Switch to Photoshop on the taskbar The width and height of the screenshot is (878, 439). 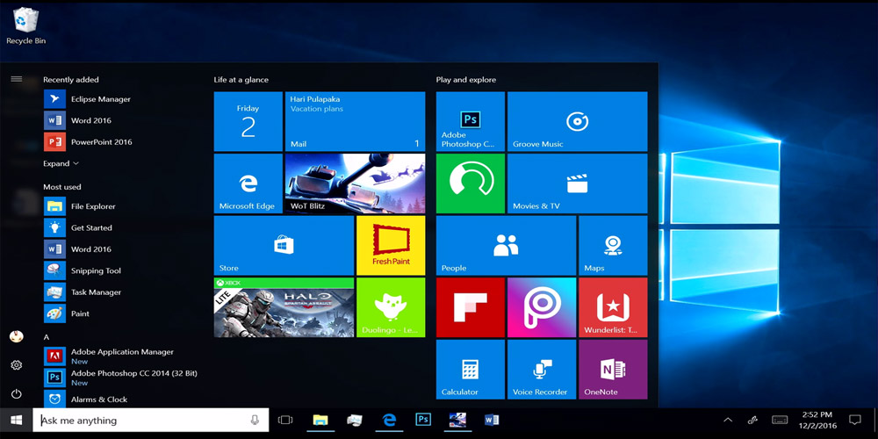point(423,420)
